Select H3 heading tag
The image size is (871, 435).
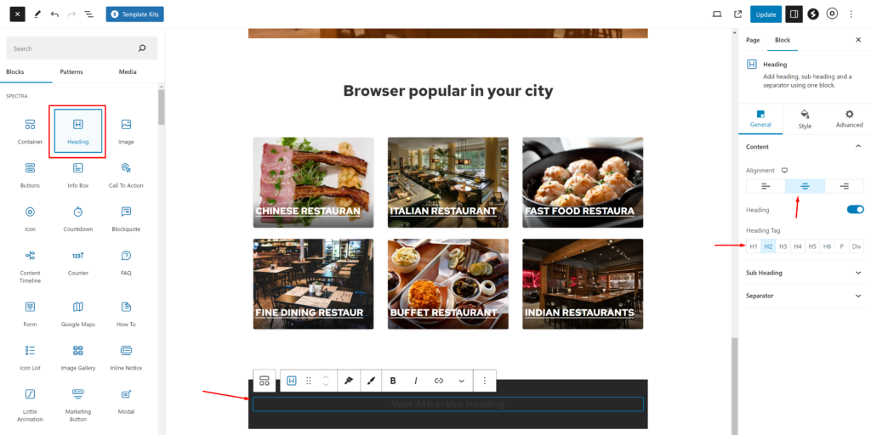coord(783,246)
